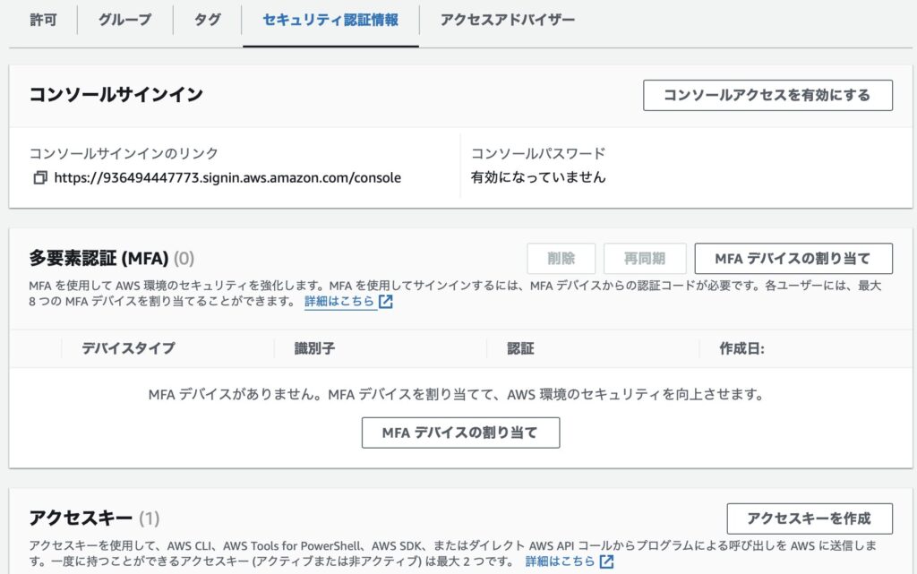Click center MFA デバイスの割り当て button in empty table
Screen dimensions: 917x574
tap(460, 433)
